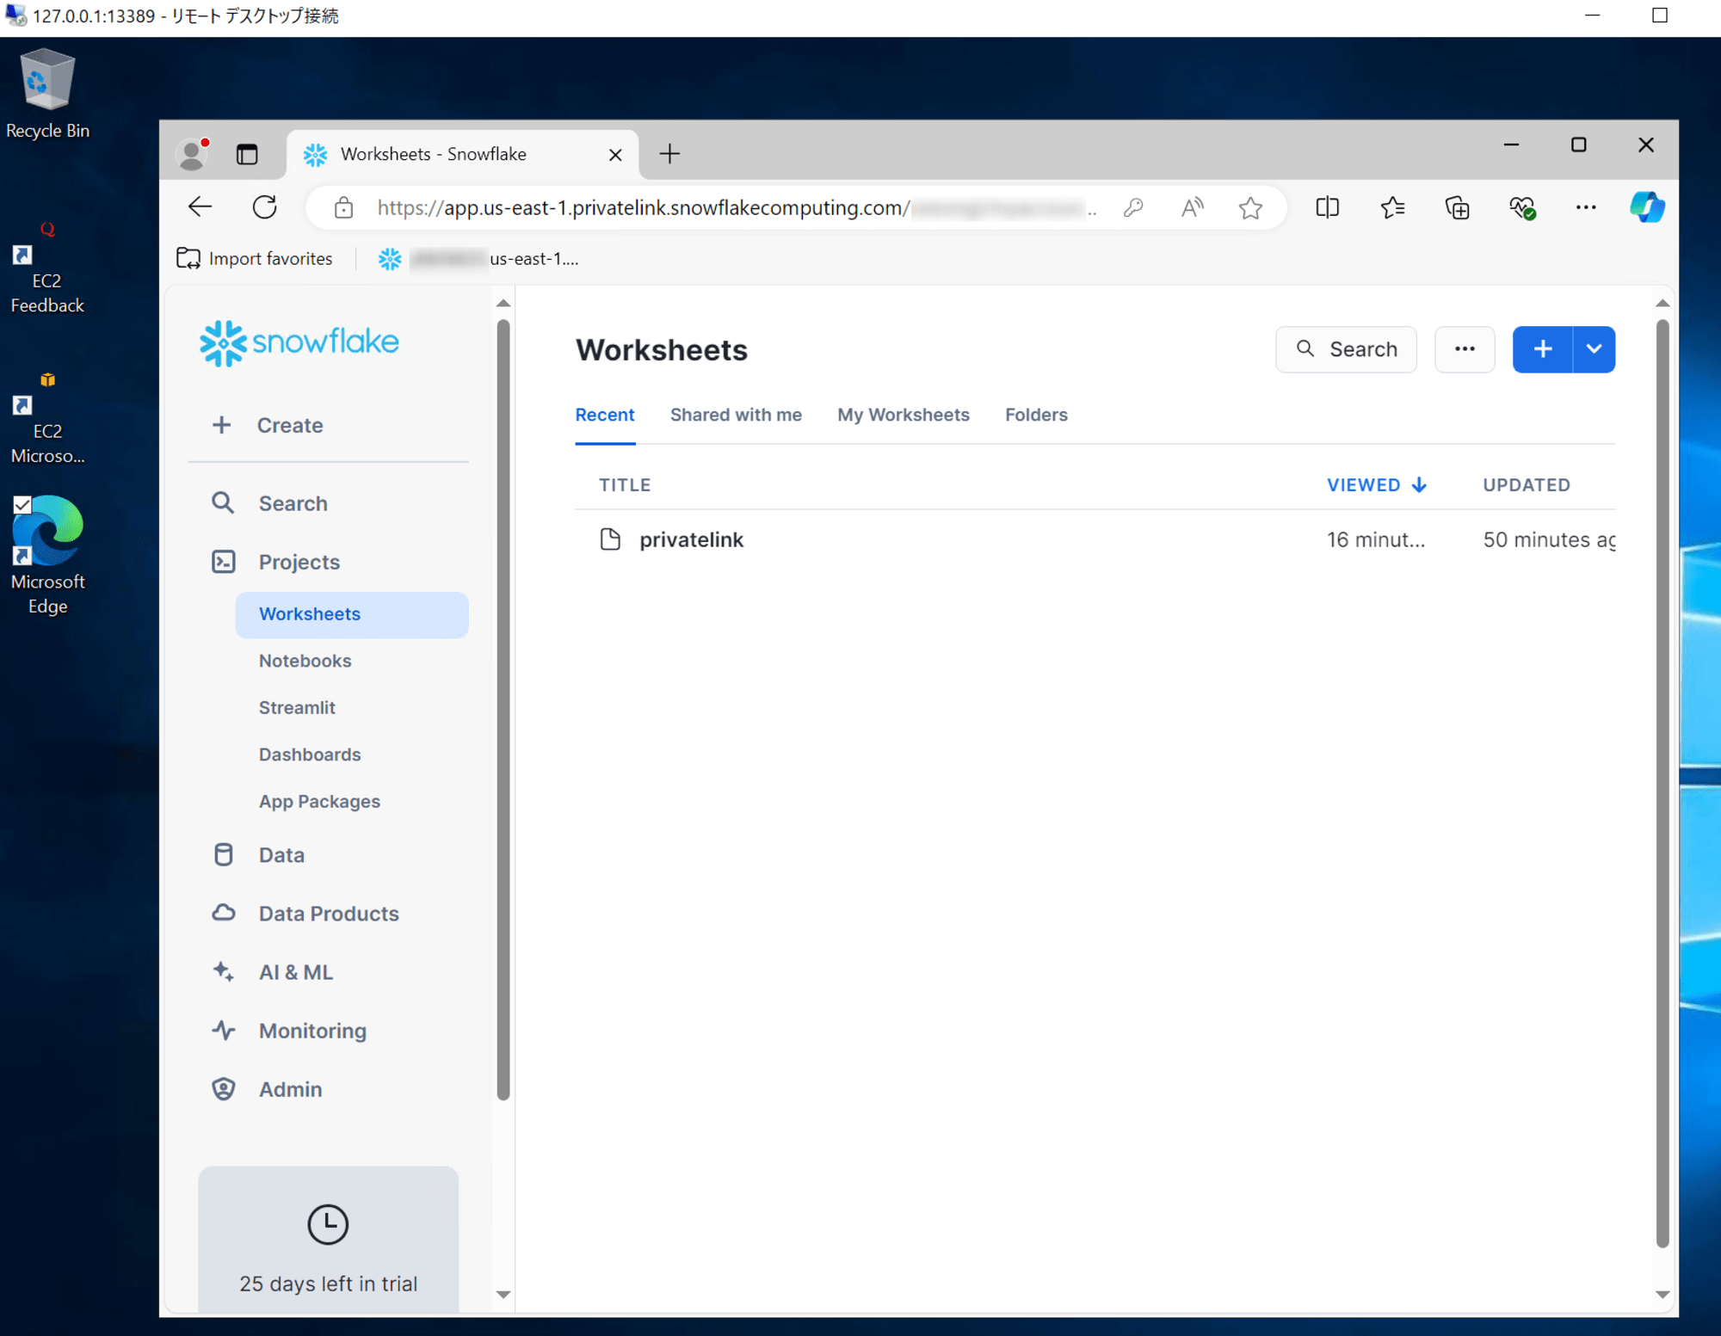Open the privatelink worksheet
Screen dimensions: 1721x1336
[x=691, y=539]
